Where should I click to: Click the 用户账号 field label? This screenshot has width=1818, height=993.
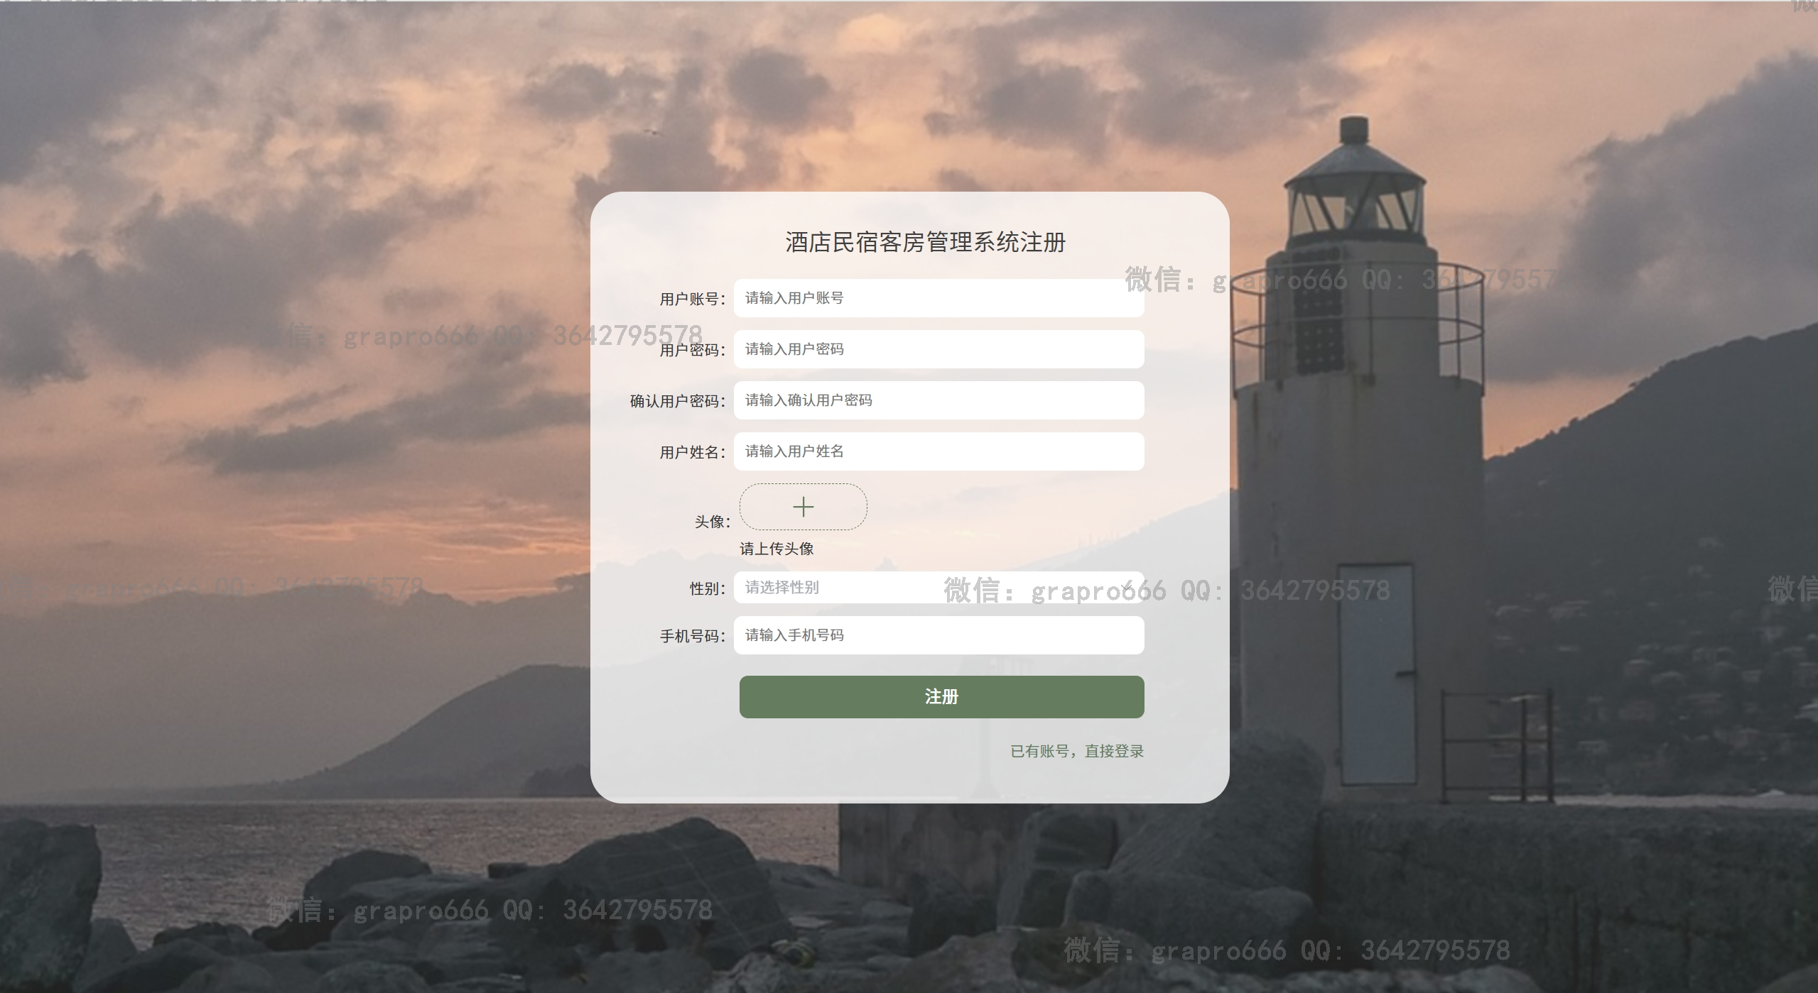[693, 299]
